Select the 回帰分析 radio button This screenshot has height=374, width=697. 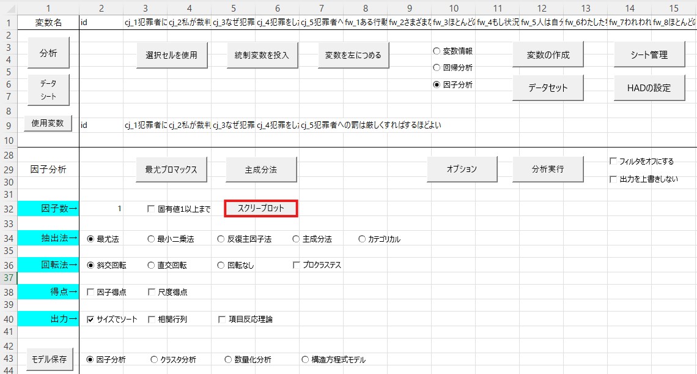[x=437, y=68]
